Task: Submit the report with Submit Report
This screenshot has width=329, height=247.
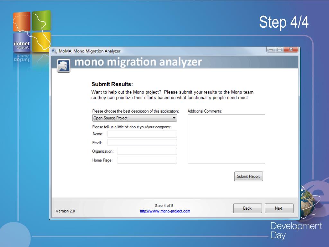Action: pyautogui.click(x=248, y=177)
